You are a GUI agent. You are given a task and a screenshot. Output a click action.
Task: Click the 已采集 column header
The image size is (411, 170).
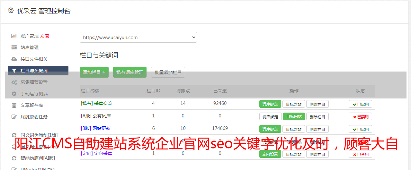click(220, 91)
